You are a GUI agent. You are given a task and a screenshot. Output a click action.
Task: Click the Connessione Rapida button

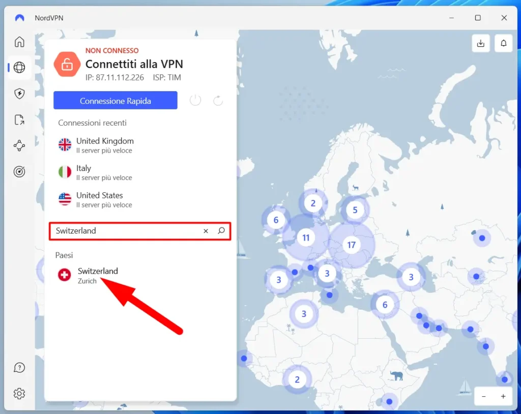(115, 101)
